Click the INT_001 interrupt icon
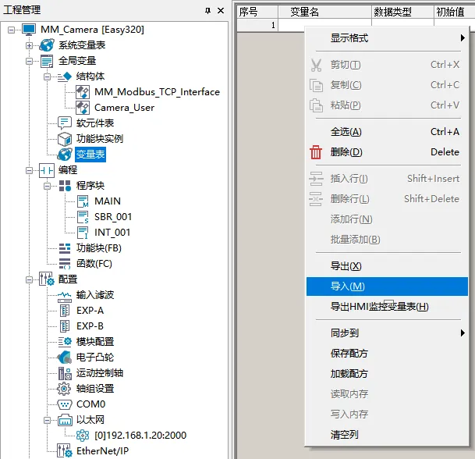Image resolution: width=475 pixels, height=459 pixels. [x=83, y=233]
